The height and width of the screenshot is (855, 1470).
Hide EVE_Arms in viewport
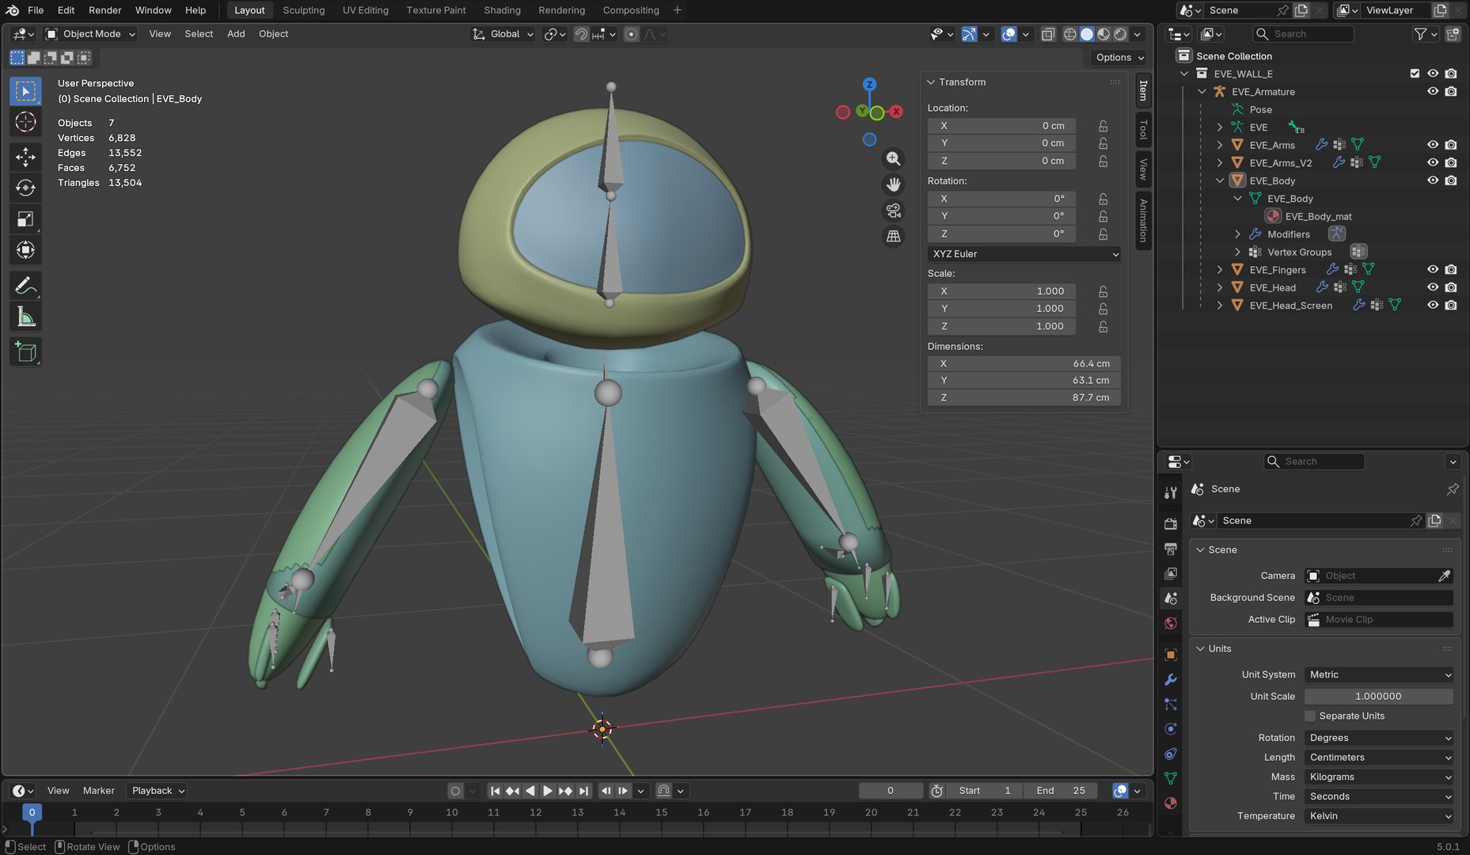(1433, 145)
